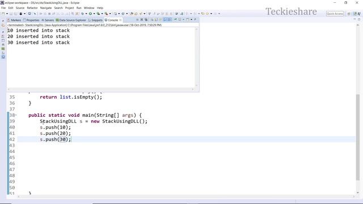Open the Help menu

(100, 8)
